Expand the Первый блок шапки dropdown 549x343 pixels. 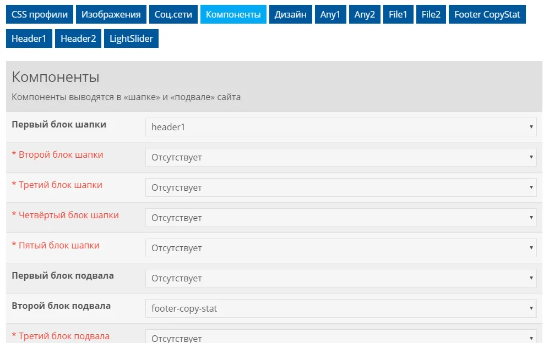(x=340, y=127)
